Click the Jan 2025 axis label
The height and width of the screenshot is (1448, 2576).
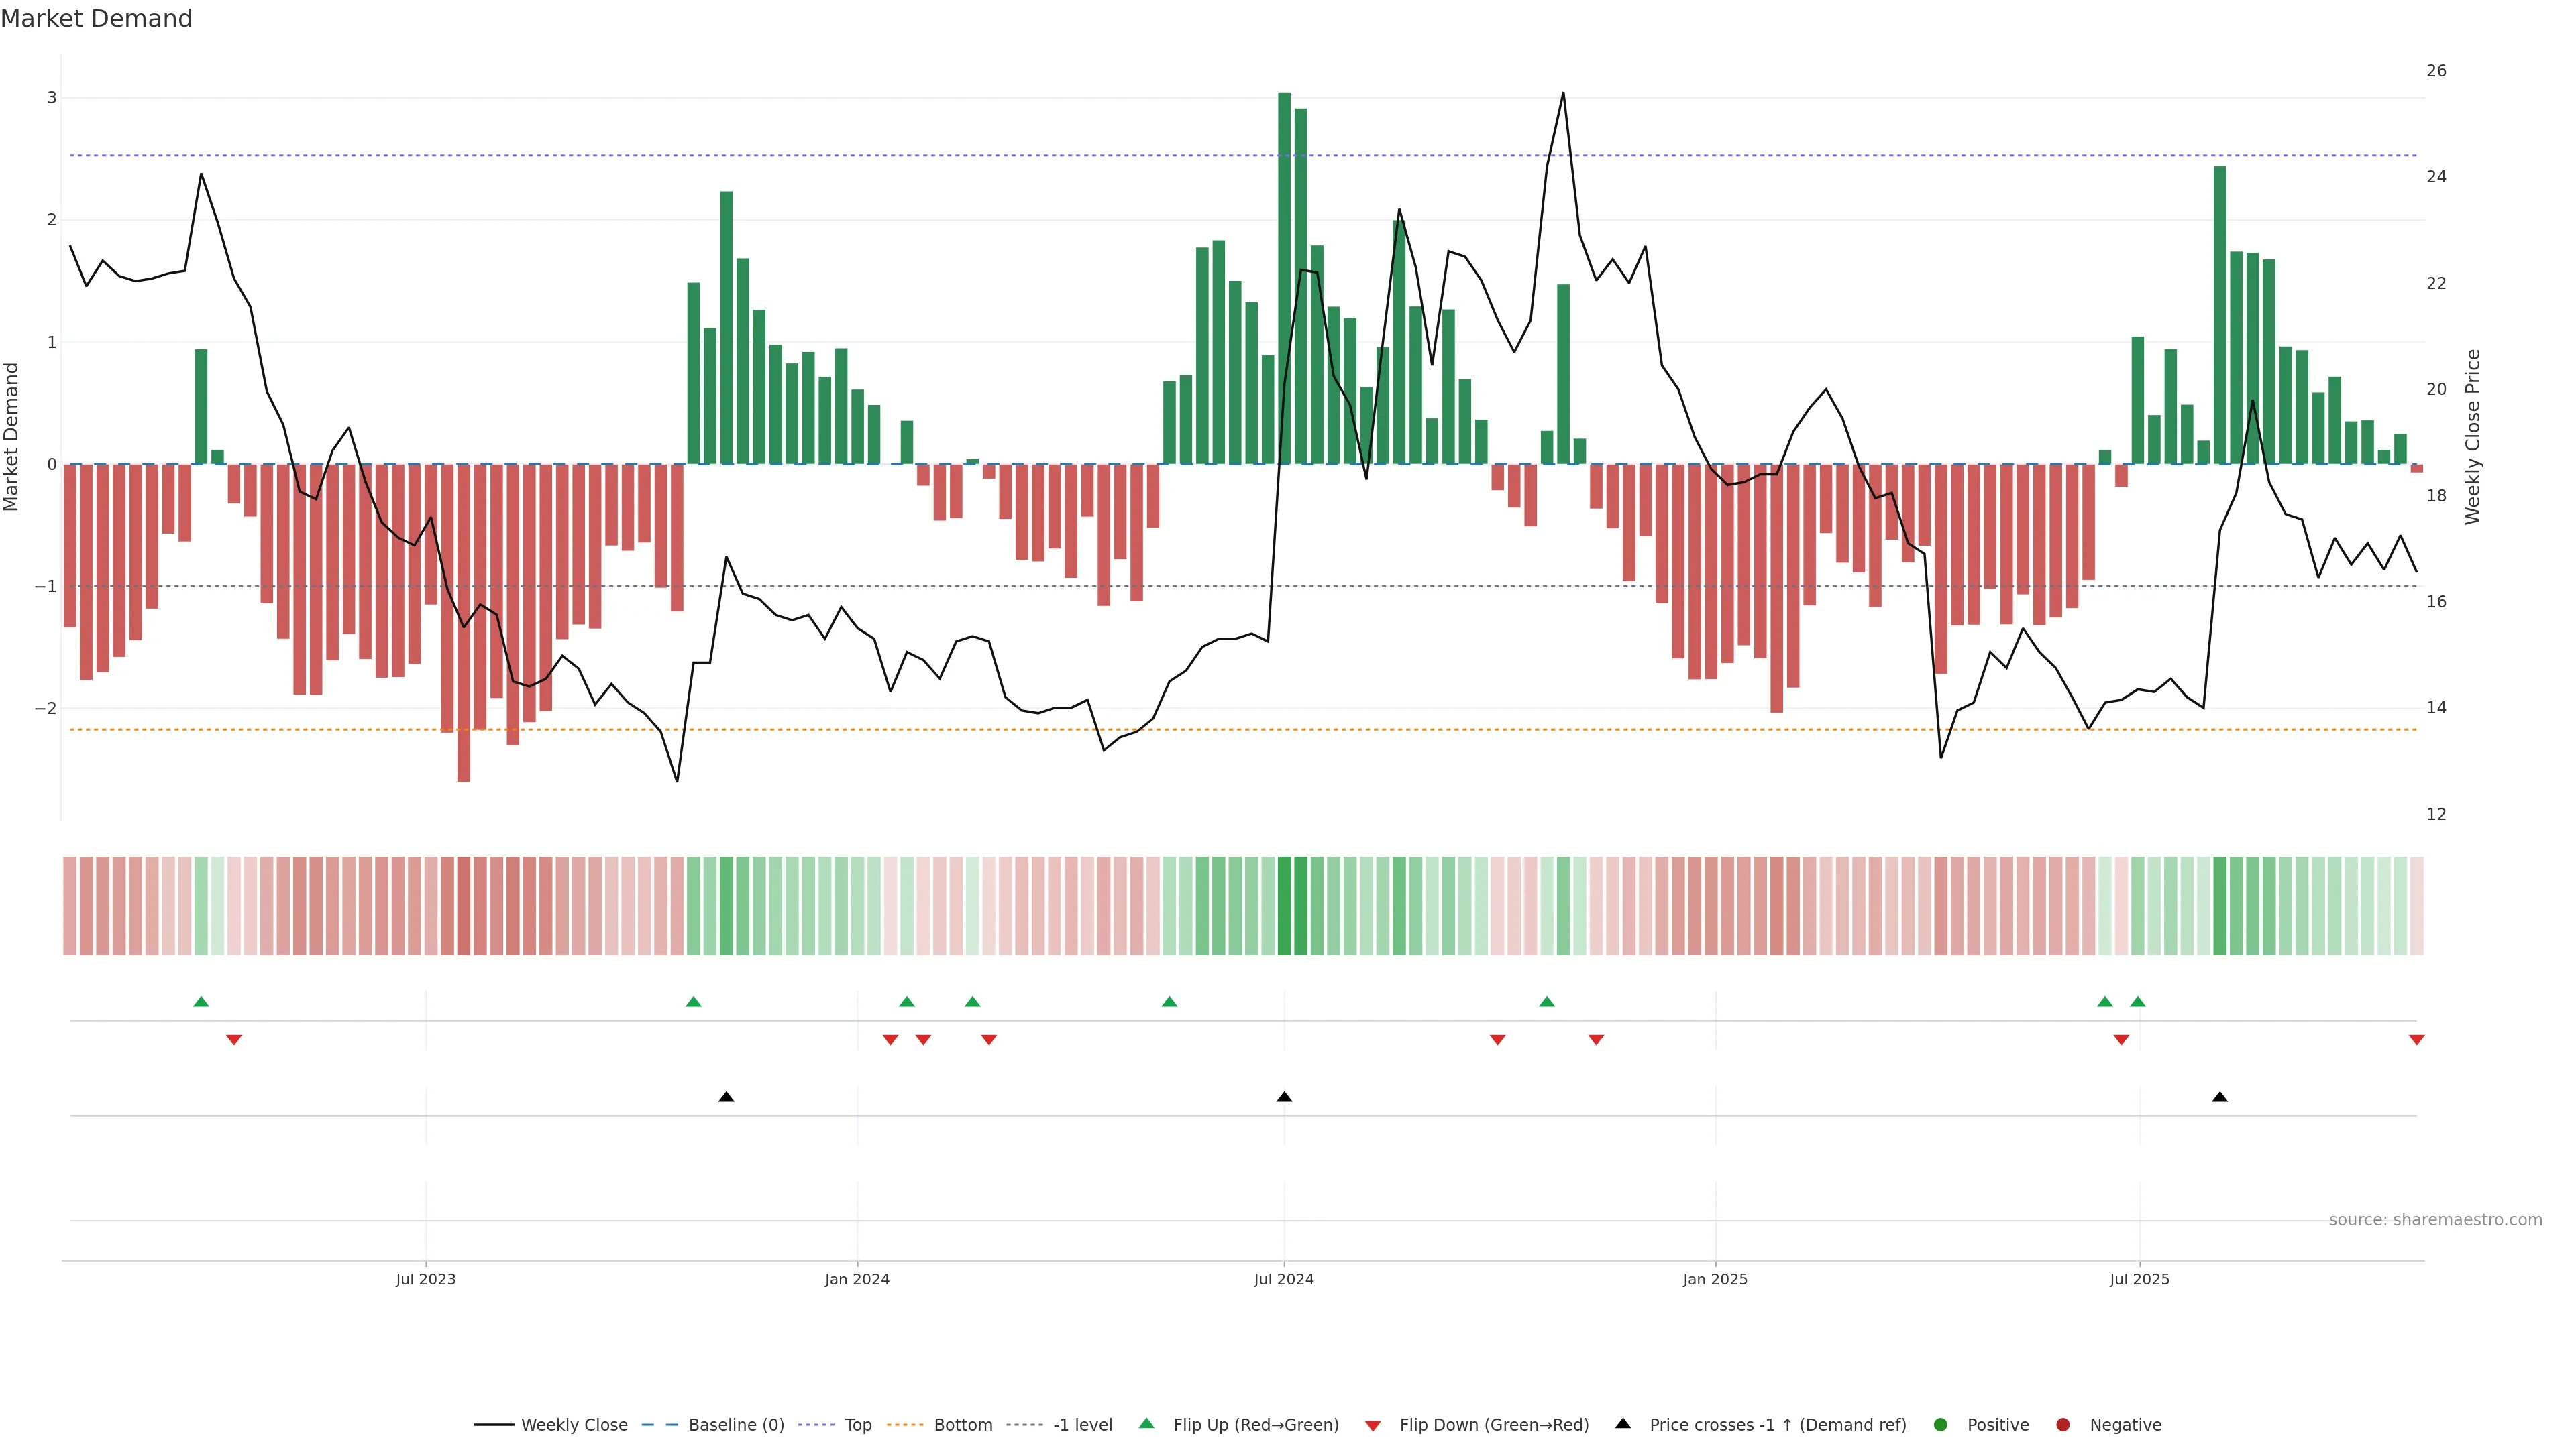[1715, 1279]
